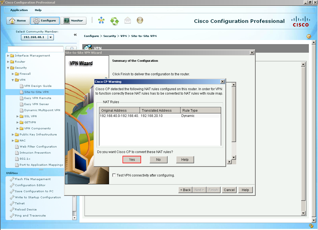
Task: Click Yes to convert NAT rules
Action: 132,159
